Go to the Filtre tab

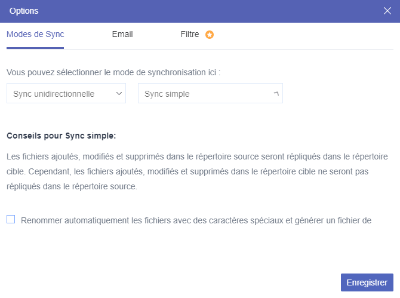point(190,34)
